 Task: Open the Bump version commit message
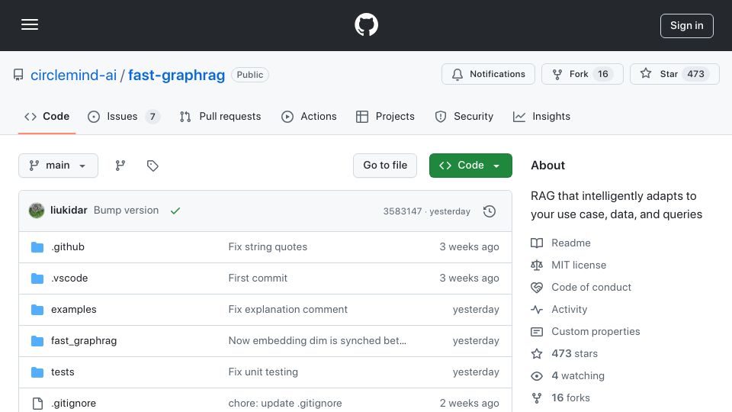(126, 211)
